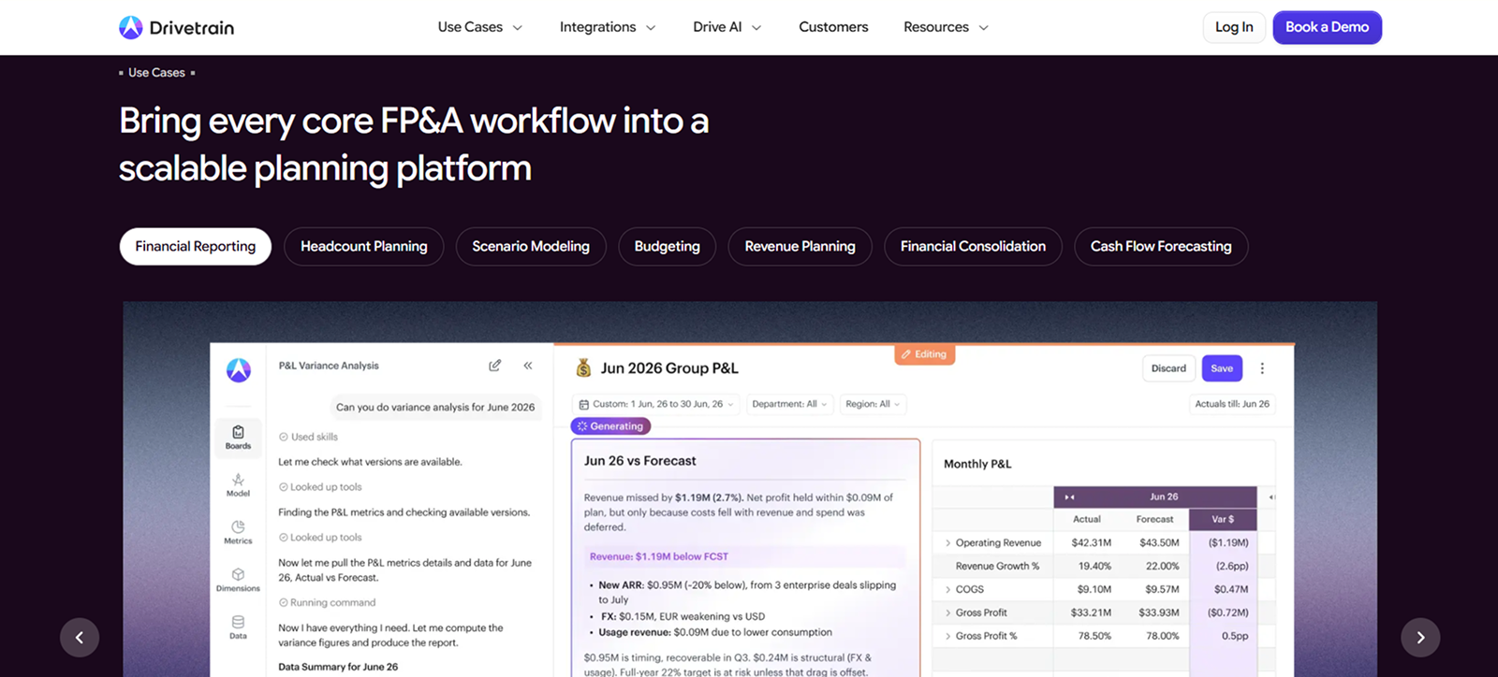Collapse the chat panel with the double-chevron icon
1498x677 pixels.
pyautogui.click(x=528, y=366)
